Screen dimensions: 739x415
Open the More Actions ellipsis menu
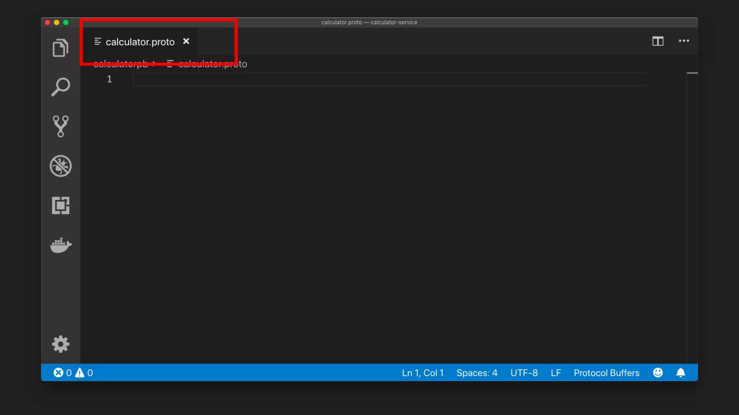(x=683, y=41)
